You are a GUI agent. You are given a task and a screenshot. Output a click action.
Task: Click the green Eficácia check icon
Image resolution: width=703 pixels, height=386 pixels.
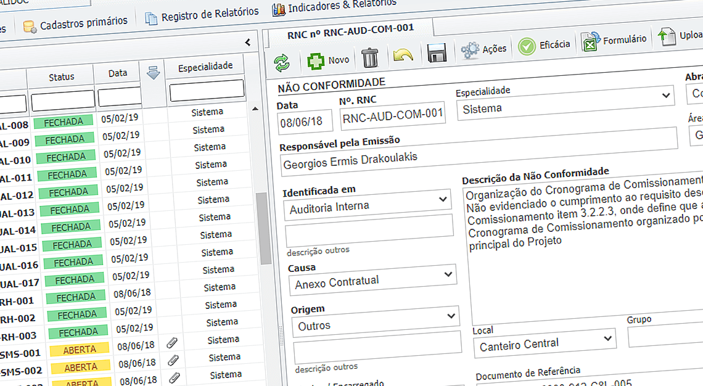click(x=527, y=46)
